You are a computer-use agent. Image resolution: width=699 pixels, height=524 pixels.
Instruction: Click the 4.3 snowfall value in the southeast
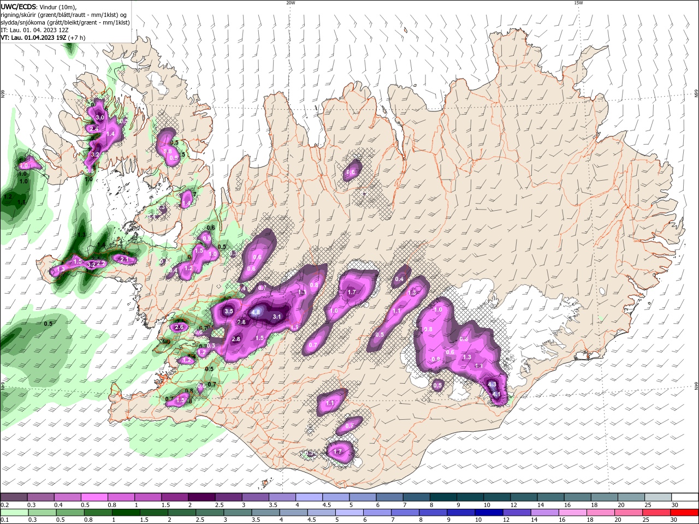point(491,385)
